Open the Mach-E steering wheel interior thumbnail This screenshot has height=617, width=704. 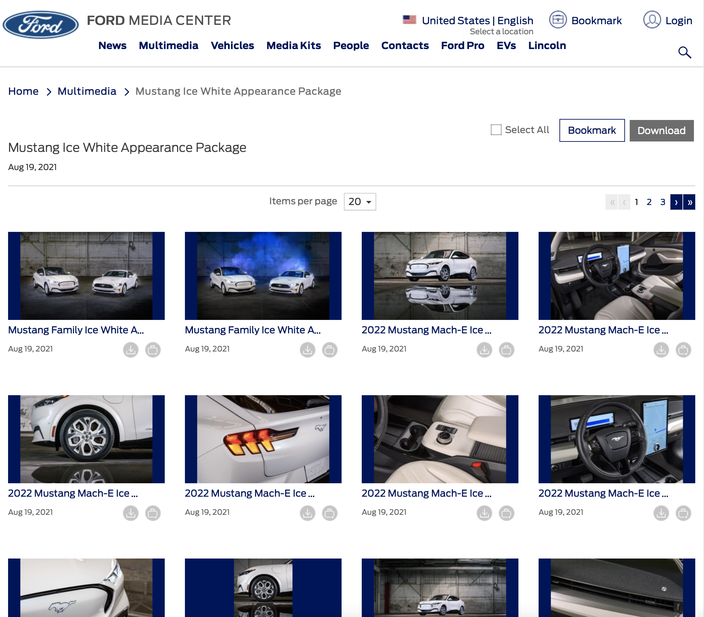[617, 439]
